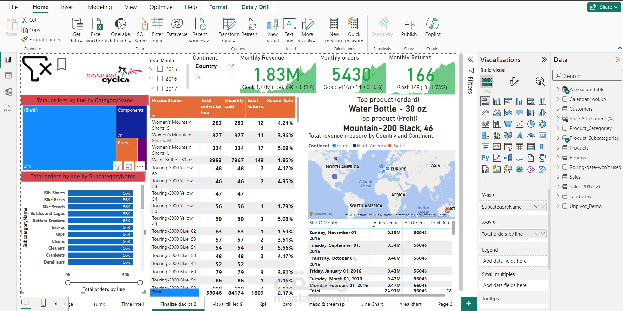Expand the 2017 year node
The image size is (623, 311).
pos(152,88)
